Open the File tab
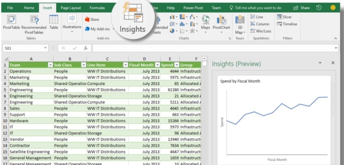The height and width of the screenshot is (165, 344). tap(10, 8)
